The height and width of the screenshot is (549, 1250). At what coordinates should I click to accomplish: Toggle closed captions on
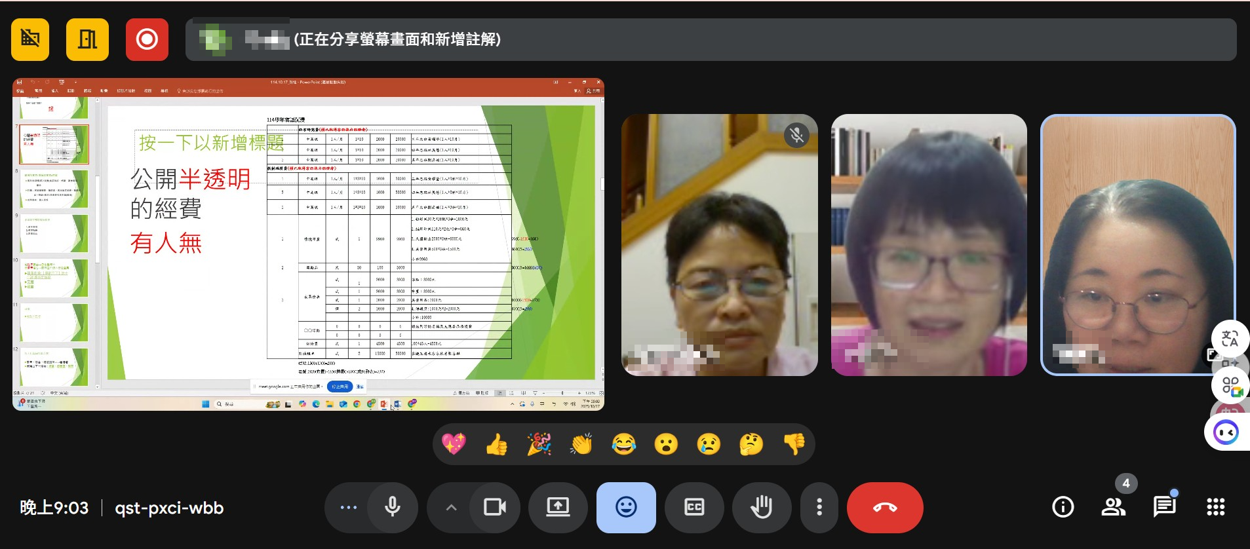tap(694, 507)
